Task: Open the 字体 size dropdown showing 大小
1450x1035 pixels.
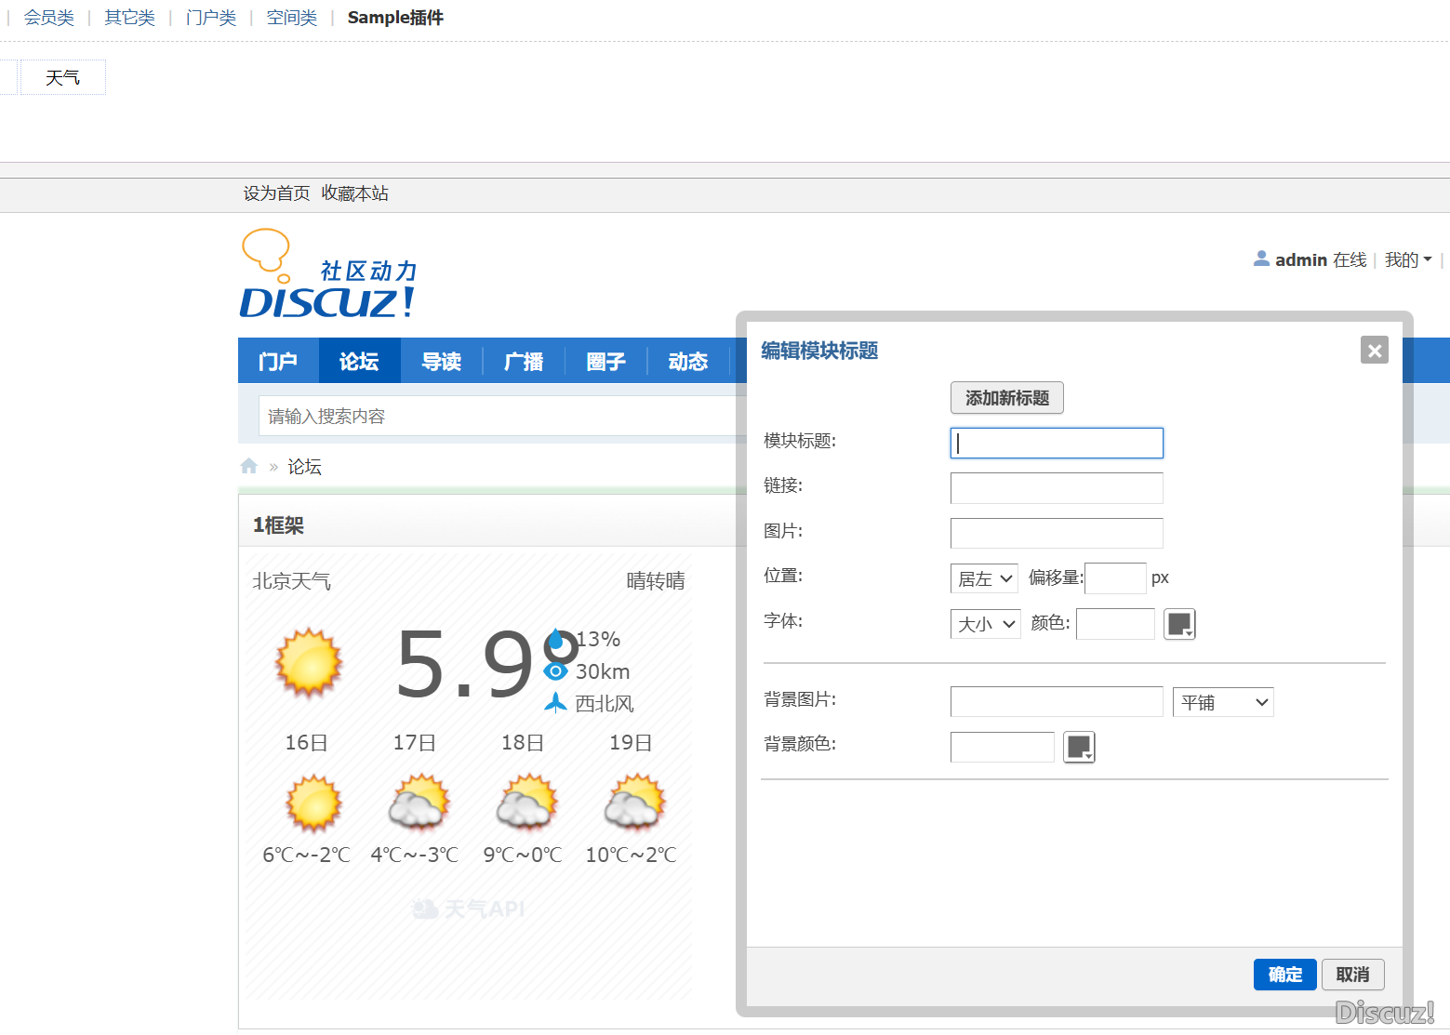Action: click(x=984, y=623)
